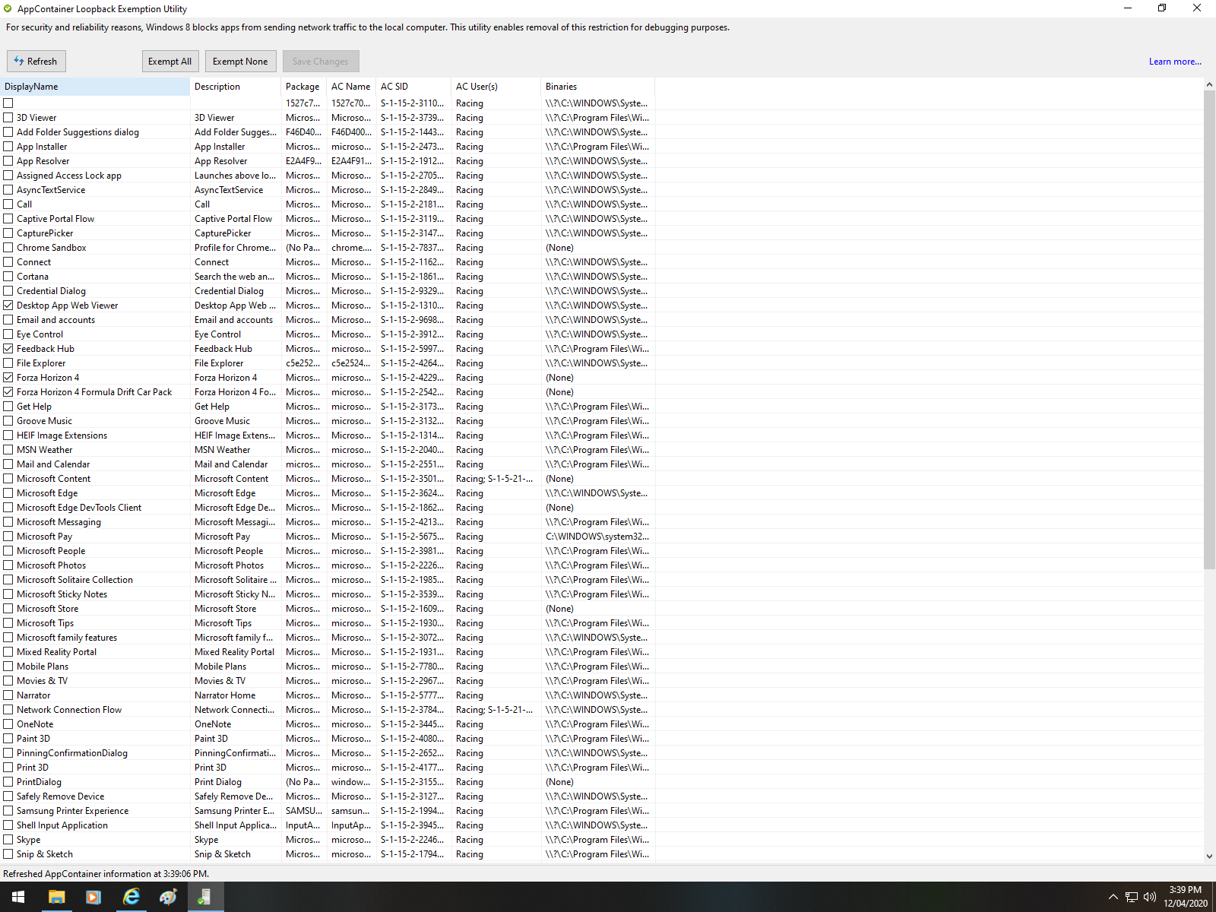Select the 'InputA...' package cell

pos(303,825)
